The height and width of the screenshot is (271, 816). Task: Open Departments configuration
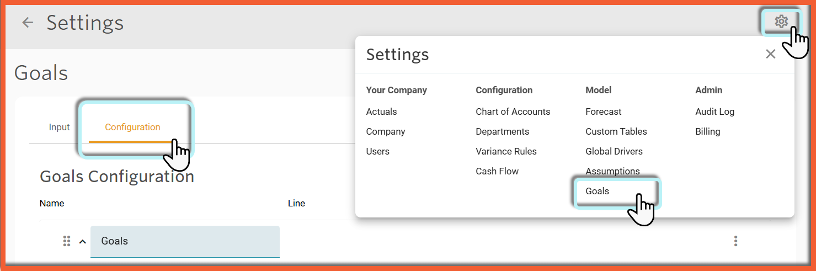coord(503,131)
